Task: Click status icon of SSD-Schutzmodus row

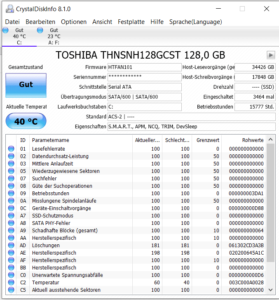Action: tap(11, 216)
